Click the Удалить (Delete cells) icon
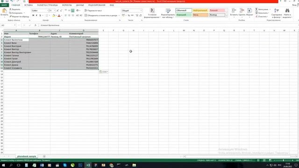Image resolution: width=299 pixels, height=168 pixels. [x=242, y=11]
